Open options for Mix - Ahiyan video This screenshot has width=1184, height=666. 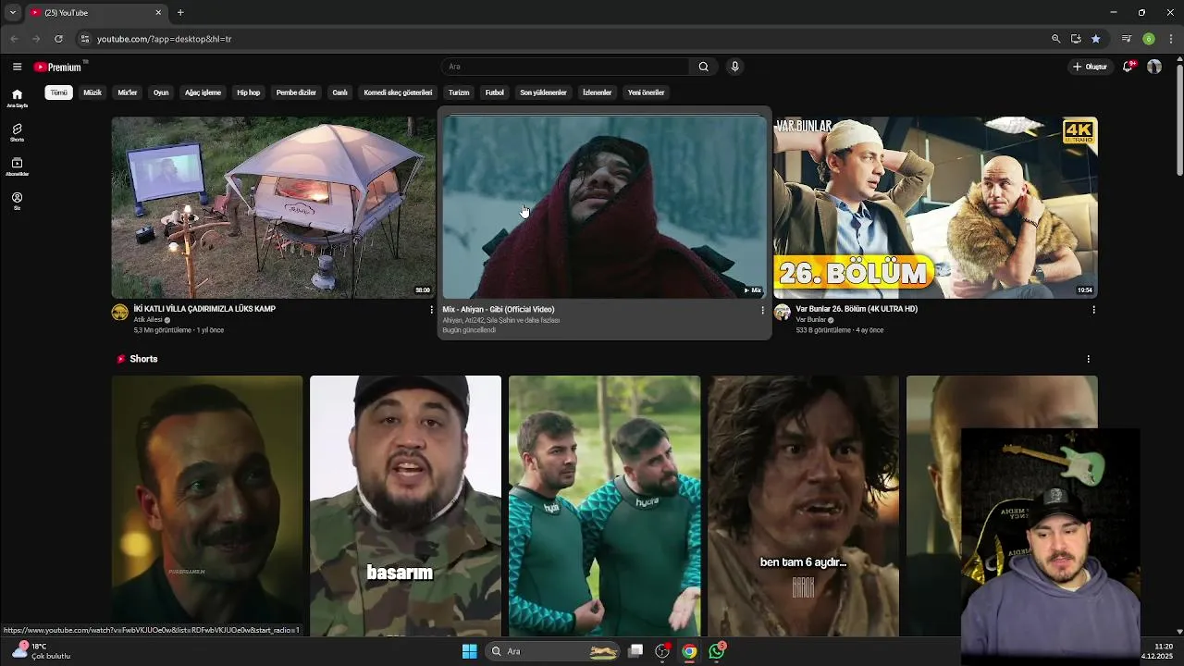click(762, 310)
